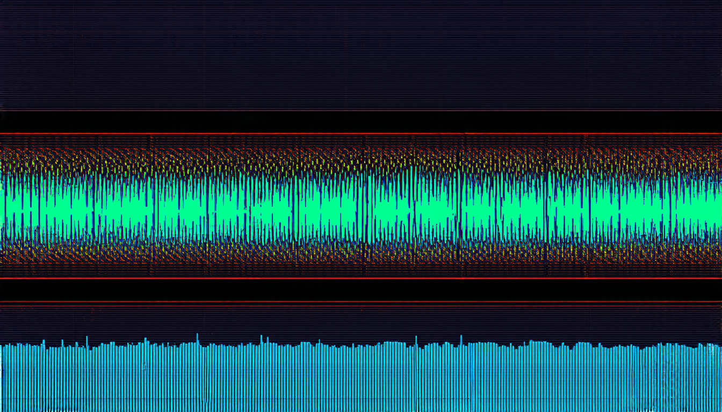Viewport: 722px width, 412px height.
Task: Click the black band above the waveform
Action: (x=361, y=122)
